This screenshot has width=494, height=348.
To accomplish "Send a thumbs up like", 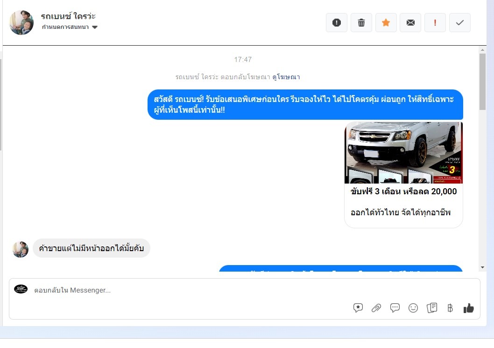I will point(468,308).
